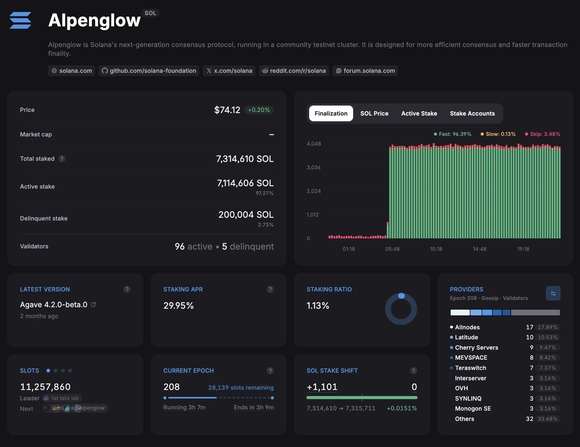The image size is (580, 447).
Task: Toggle the Fast series in the legend
Action: click(x=452, y=134)
